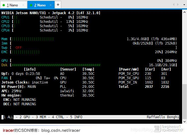Select the CPU3 label
Viewport: 187px width, 135px height.
tap(5, 26)
